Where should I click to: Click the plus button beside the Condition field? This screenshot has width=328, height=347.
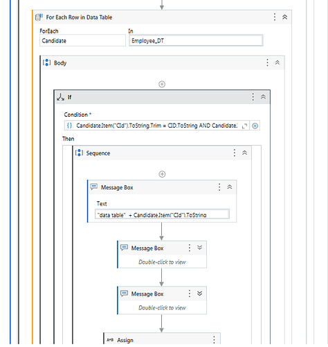(255, 126)
